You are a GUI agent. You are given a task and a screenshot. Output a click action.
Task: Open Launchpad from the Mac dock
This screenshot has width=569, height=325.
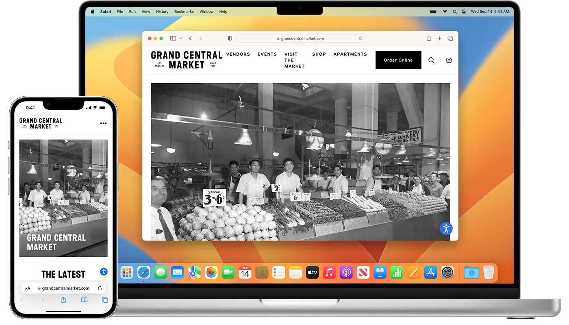[x=127, y=273]
